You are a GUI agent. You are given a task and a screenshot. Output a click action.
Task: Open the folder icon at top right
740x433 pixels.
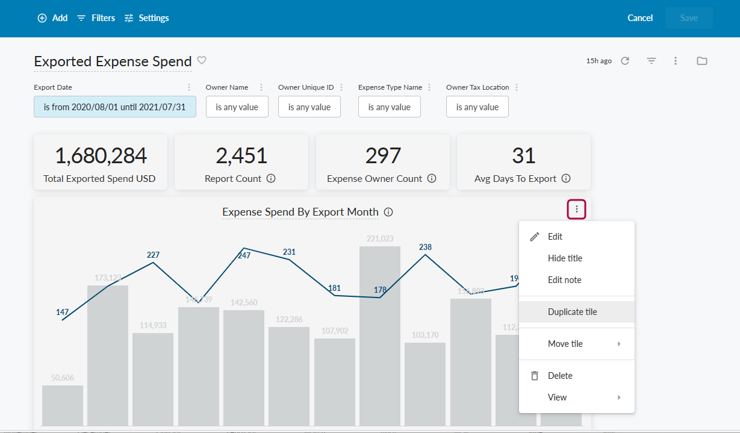701,61
